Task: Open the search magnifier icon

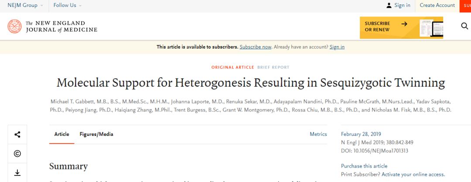Action: tap(464, 26)
